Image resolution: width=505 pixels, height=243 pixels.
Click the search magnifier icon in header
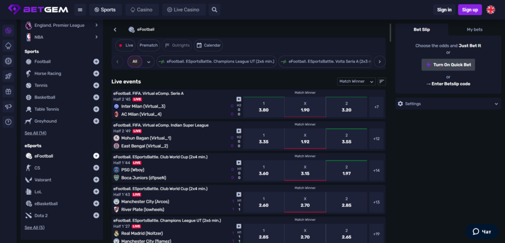click(214, 9)
